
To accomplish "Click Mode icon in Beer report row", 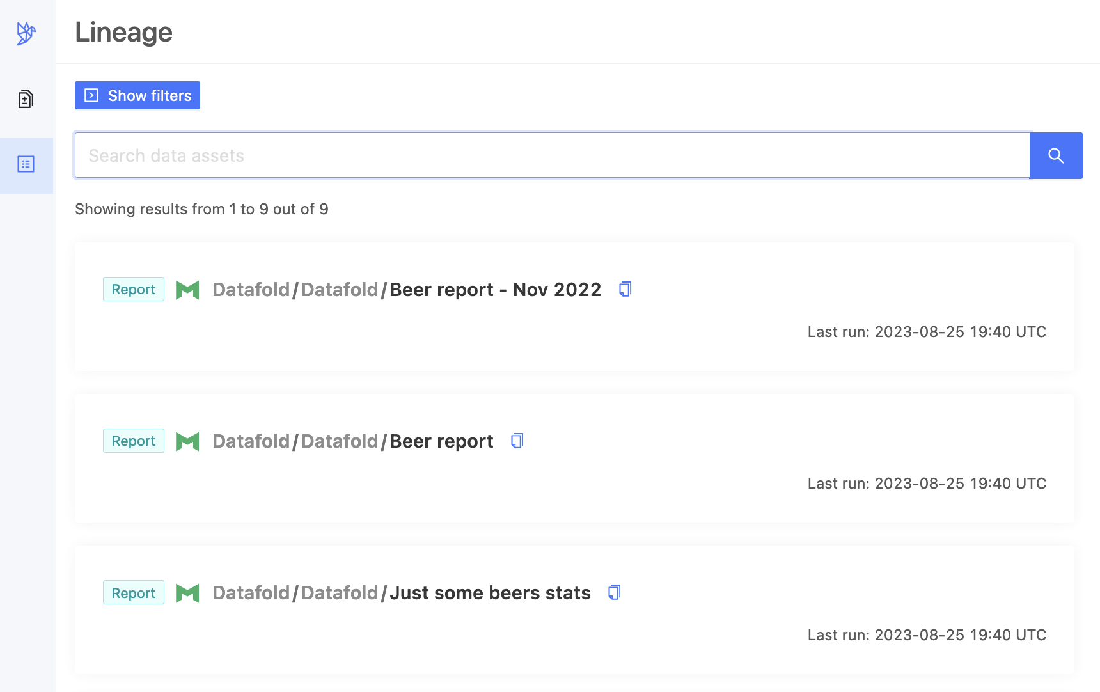I will tap(187, 441).
